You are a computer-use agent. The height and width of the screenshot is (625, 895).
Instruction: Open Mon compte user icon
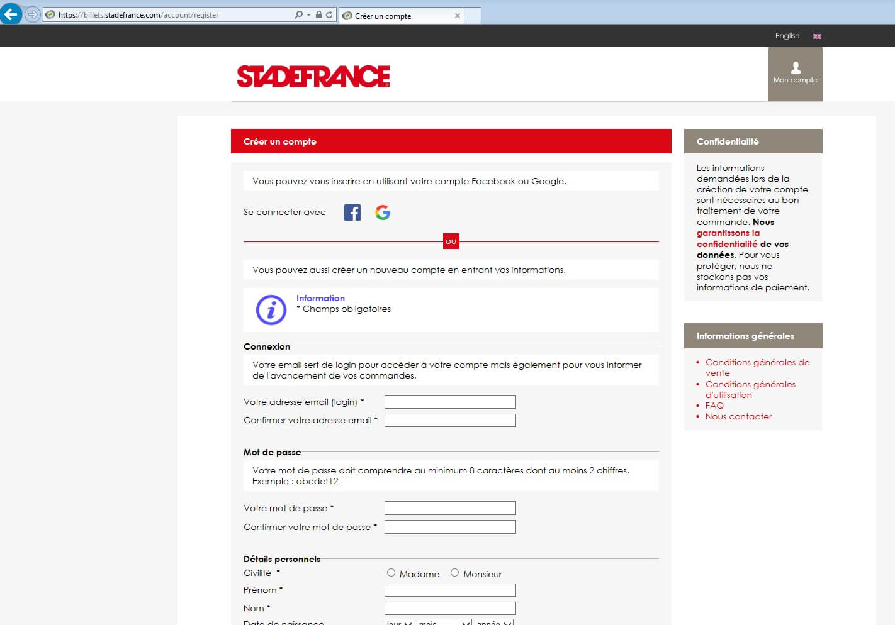coord(796,68)
